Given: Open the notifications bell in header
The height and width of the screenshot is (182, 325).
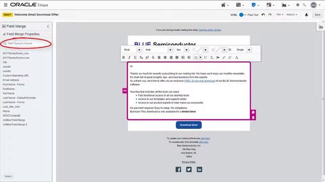Looking at the screenshot, I should (x=306, y=15).
